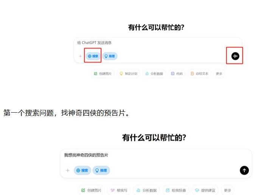Choose the 制定计划 suggestion chip

pyautogui.click(x=128, y=73)
